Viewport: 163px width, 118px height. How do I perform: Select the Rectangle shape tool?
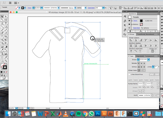6,26
